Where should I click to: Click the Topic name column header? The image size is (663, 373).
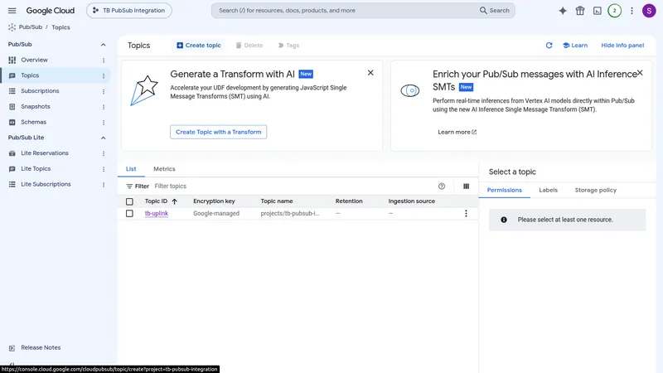point(277,201)
